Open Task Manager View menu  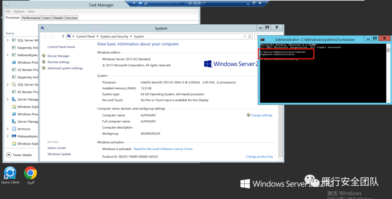point(31,11)
